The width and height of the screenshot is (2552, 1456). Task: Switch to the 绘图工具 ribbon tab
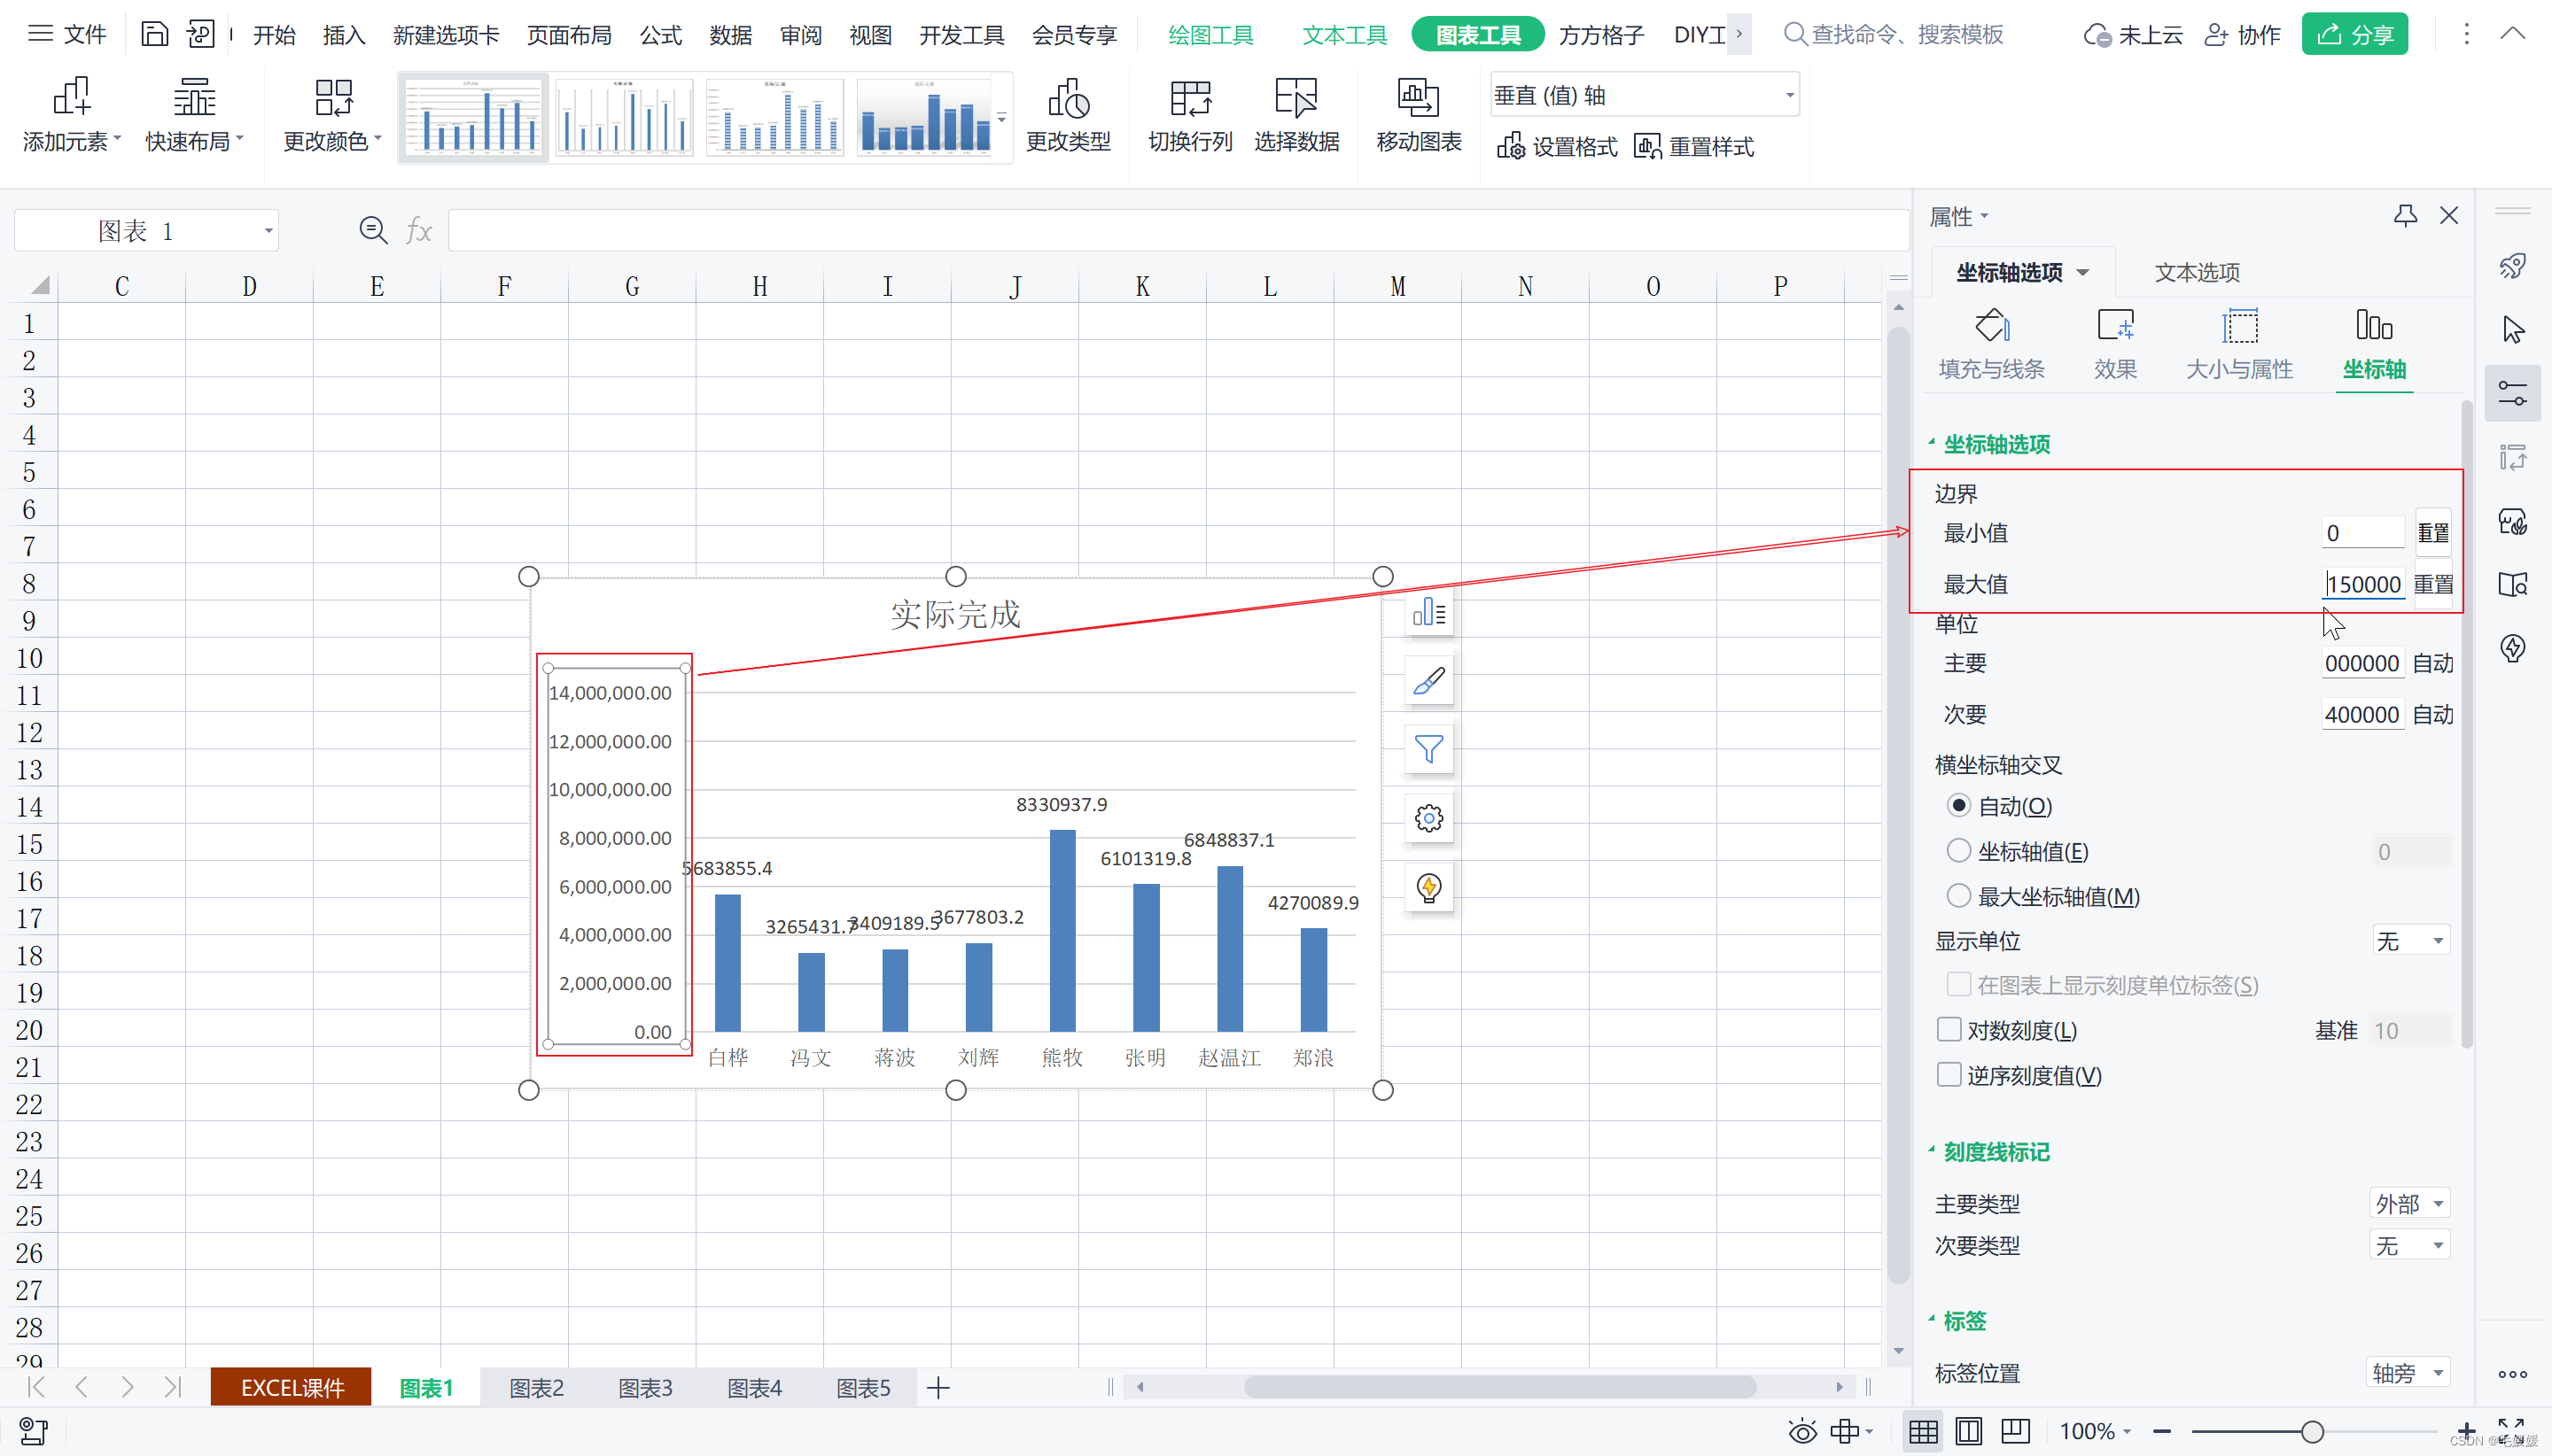(x=1210, y=35)
